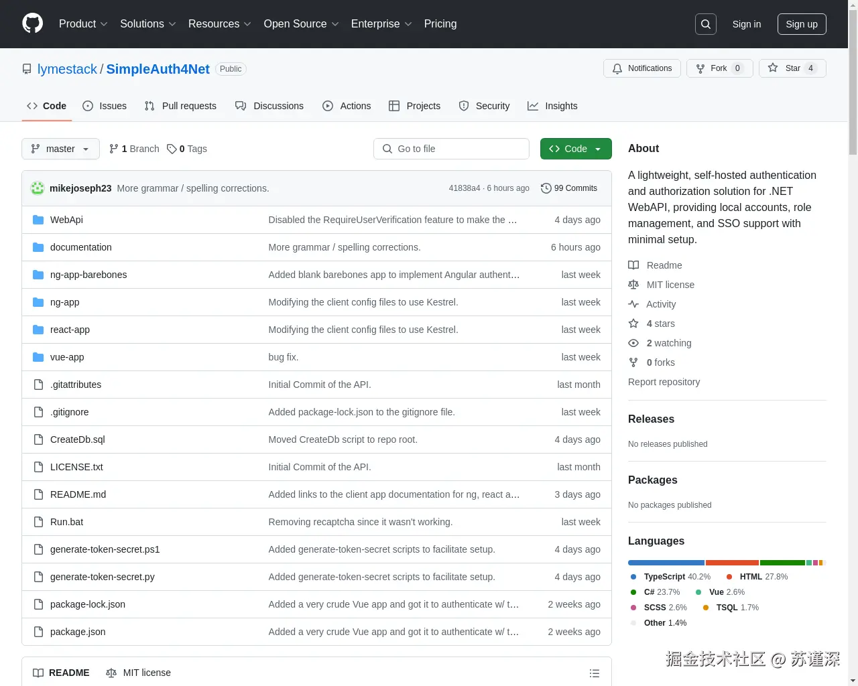This screenshot has height=686, width=858.
Task: Select the MIT license tab at bottom
Action: tap(138, 673)
